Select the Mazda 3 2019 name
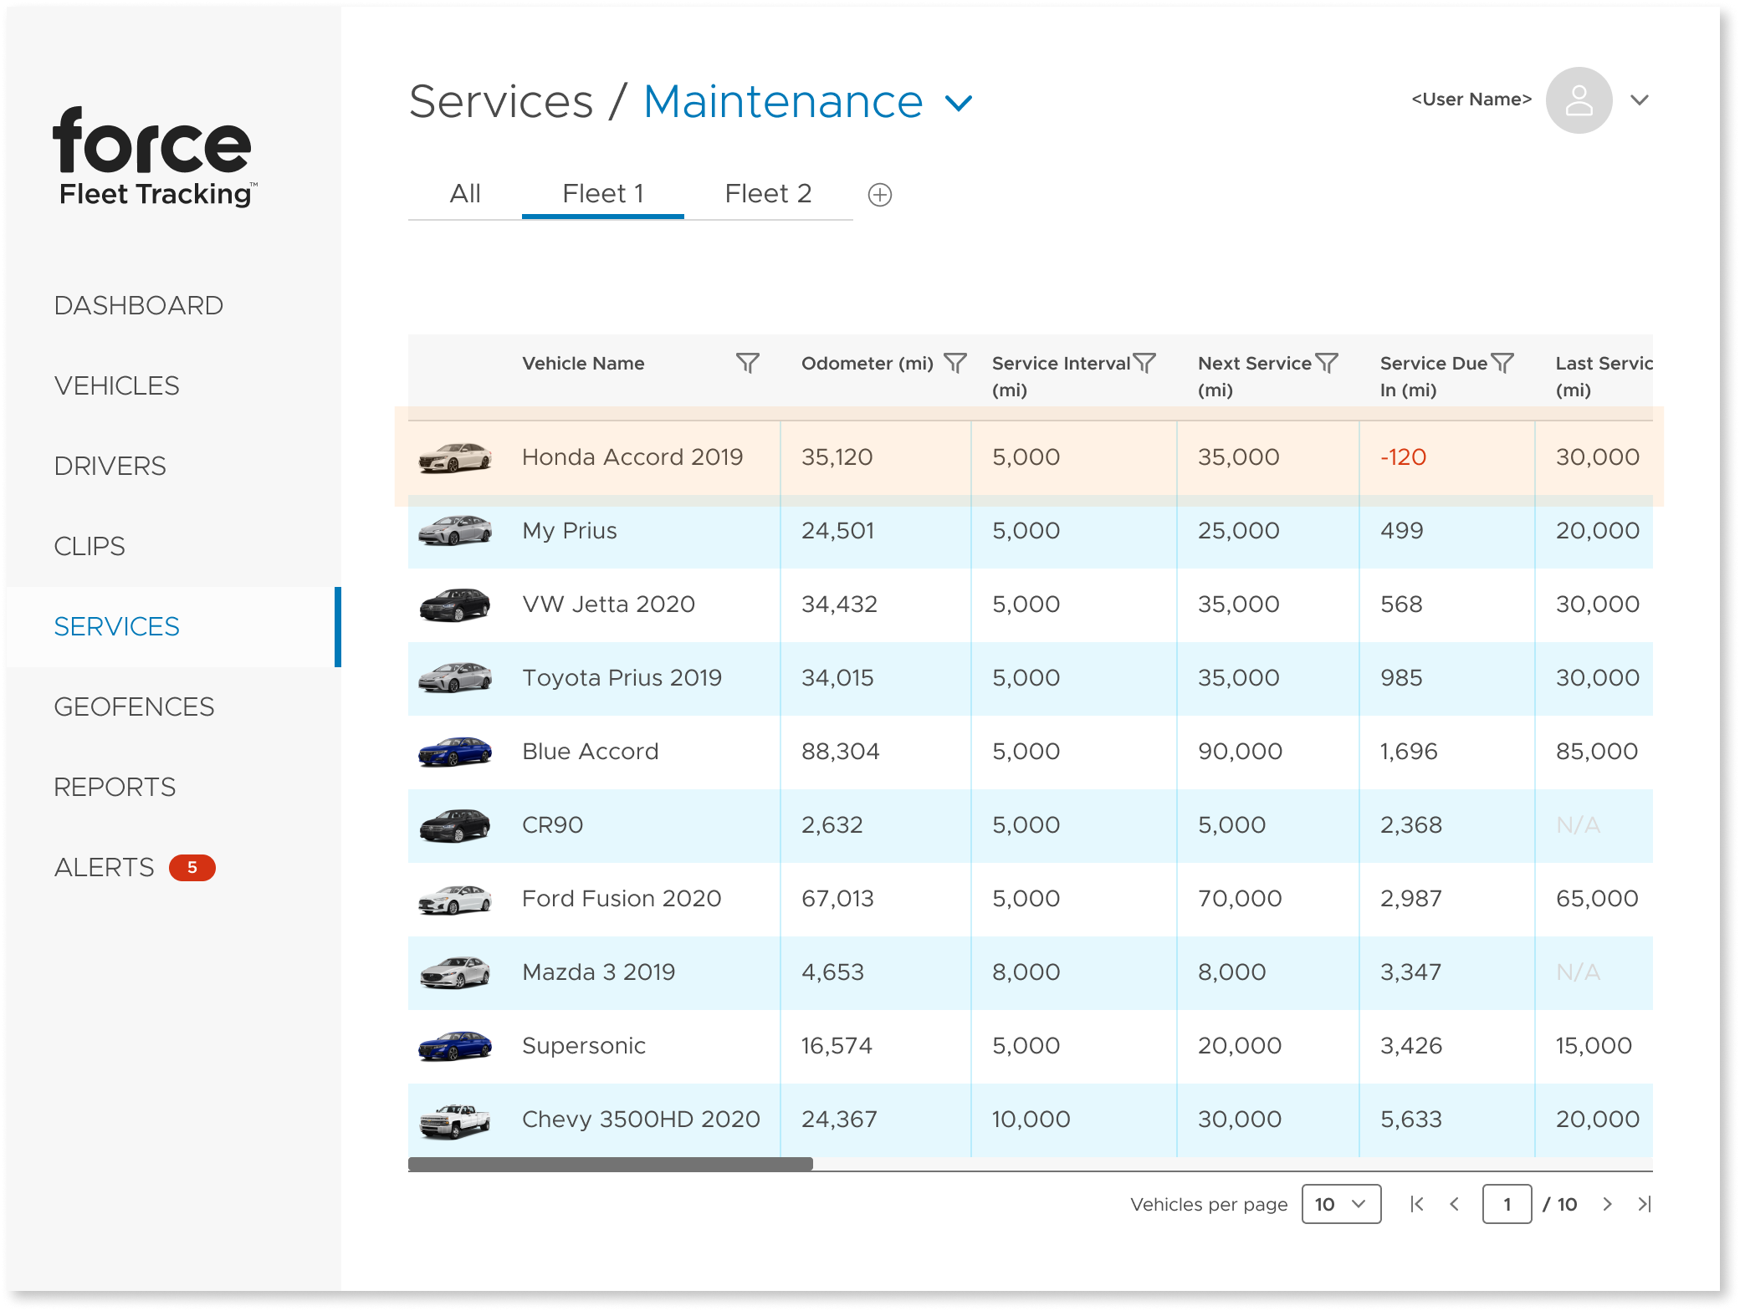This screenshot has width=1740, height=1311. (599, 972)
